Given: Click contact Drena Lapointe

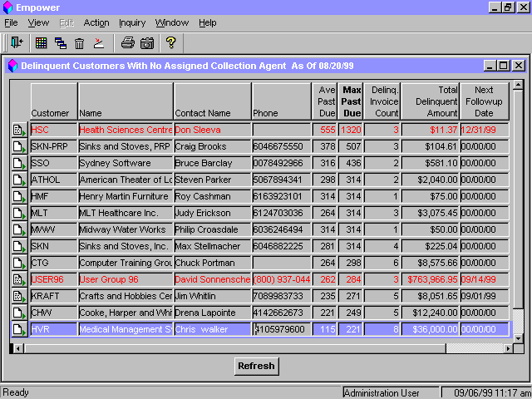Looking at the screenshot, I should (213, 313).
